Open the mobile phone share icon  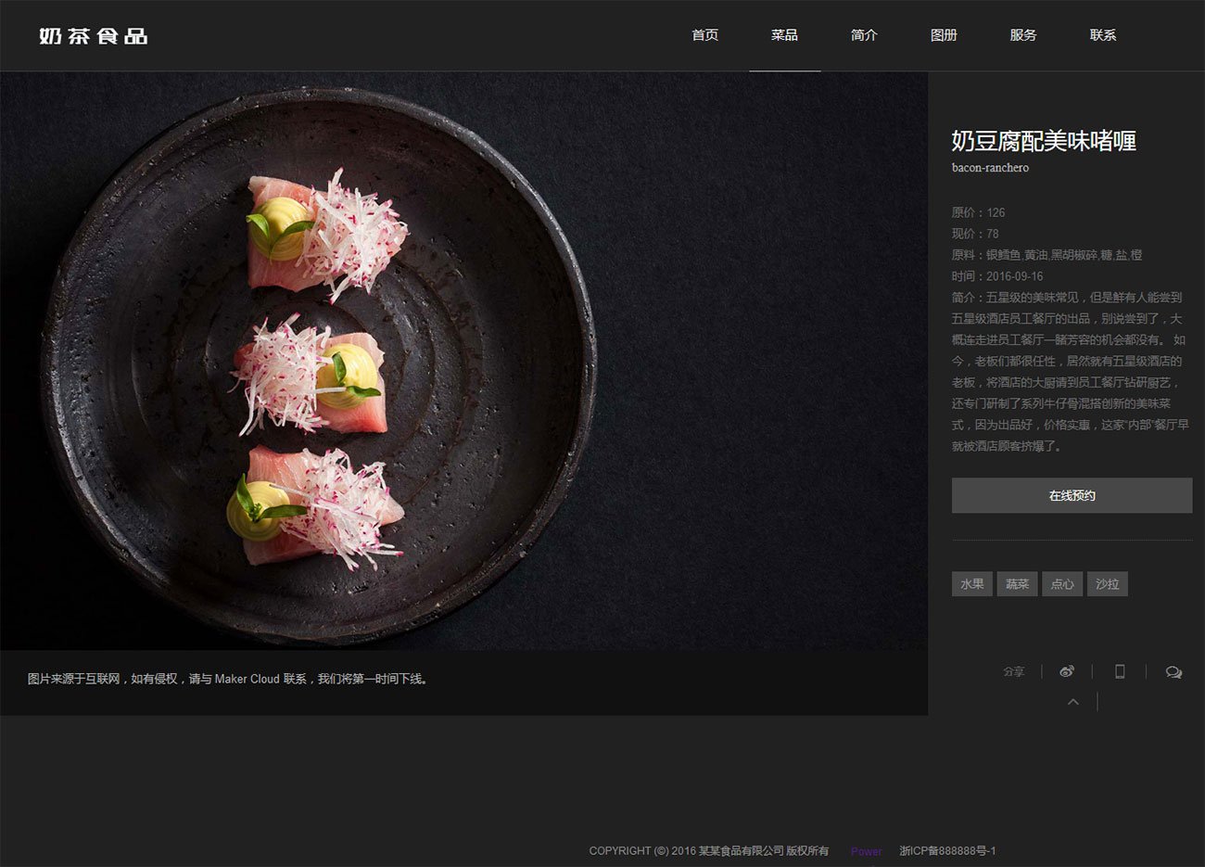pyautogui.click(x=1120, y=671)
